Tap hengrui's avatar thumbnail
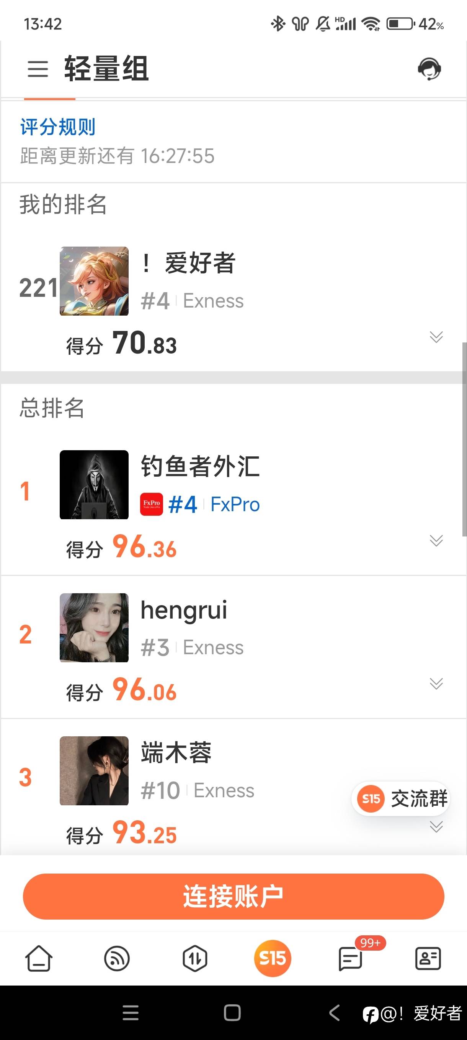The width and height of the screenshot is (467, 1040). 94,627
